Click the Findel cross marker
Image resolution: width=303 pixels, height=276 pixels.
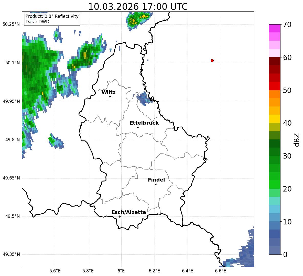156,184
